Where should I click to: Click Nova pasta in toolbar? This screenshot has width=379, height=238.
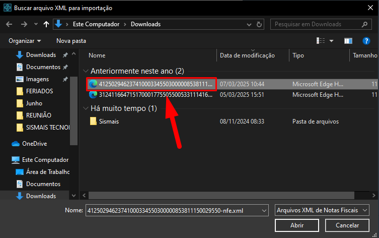71,40
